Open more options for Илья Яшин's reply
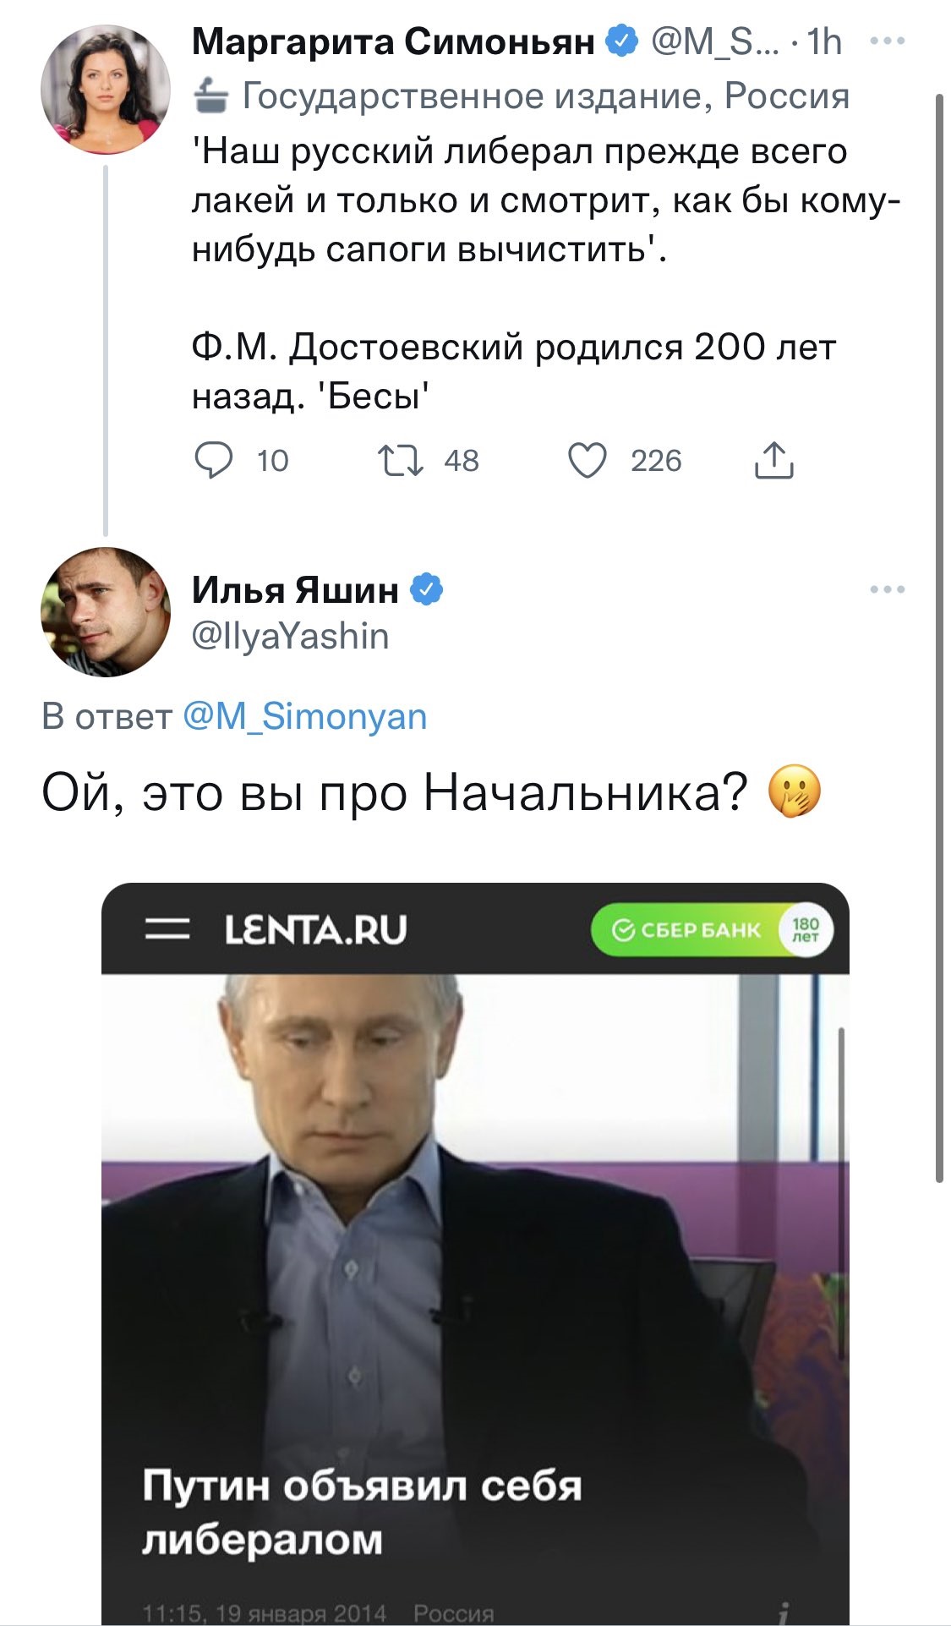Image resolution: width=951 pixels, height=1626 pixels. tap(887, 589)
